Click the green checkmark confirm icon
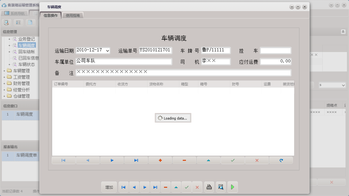 pyautogui.click(x=232, y=160)
